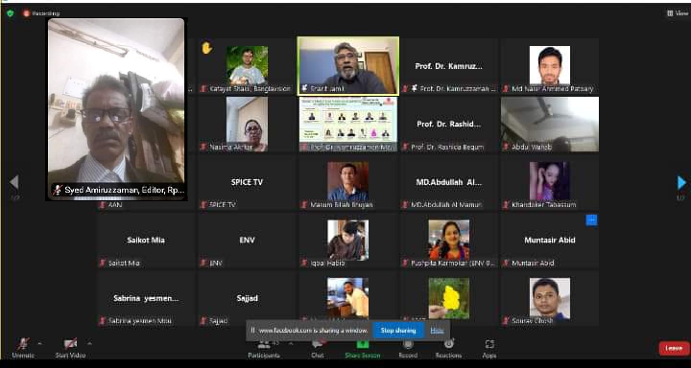The height and width of the screenshot is (368, 691).
Task: Go to next page of participants
Action: pyautogui.click(x=681, y=183)
